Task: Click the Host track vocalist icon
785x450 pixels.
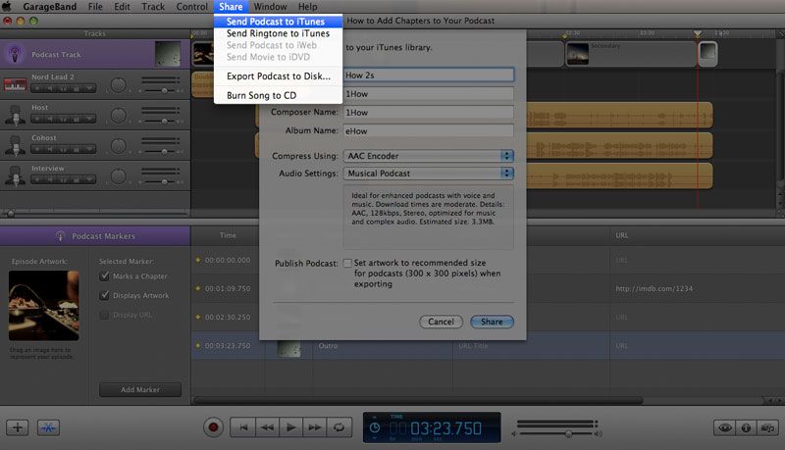Action: 15,115
